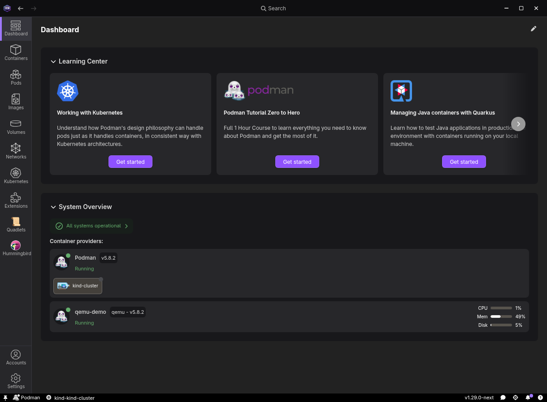The height and width of the screenshot is (402, 547).
Task: Click the pin icon in status bar
Action: [x=5, y=398]
